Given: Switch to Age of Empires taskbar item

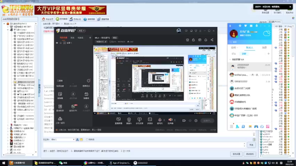Looking at the screenshot, I should (x=120, y=163).
